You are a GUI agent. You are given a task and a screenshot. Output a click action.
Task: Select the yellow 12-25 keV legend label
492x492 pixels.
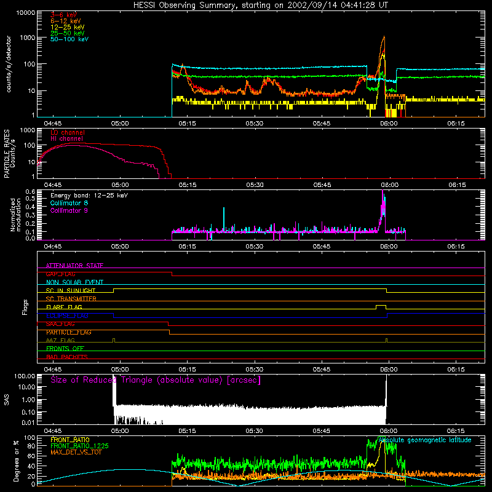[x=68, y=27]
